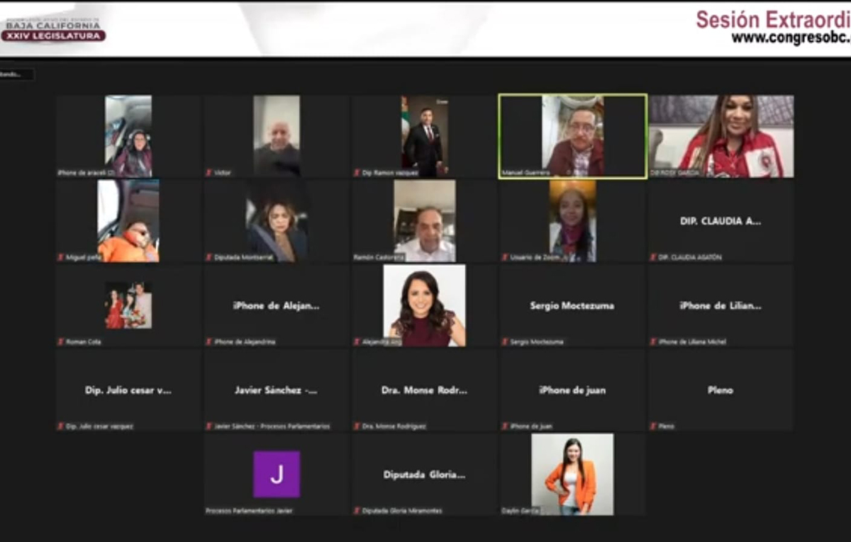Click muted mic icon for Diputada Gloria Miramontes
This screenshot has height=542, width=851.
(357, 510)
